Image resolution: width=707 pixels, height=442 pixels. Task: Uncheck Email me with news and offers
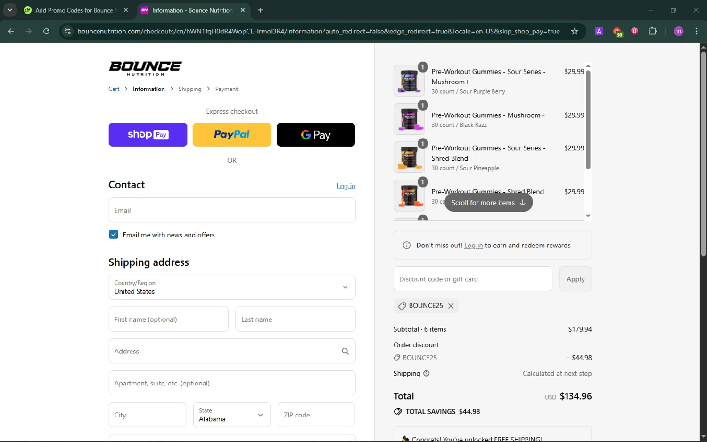(114, 235)
